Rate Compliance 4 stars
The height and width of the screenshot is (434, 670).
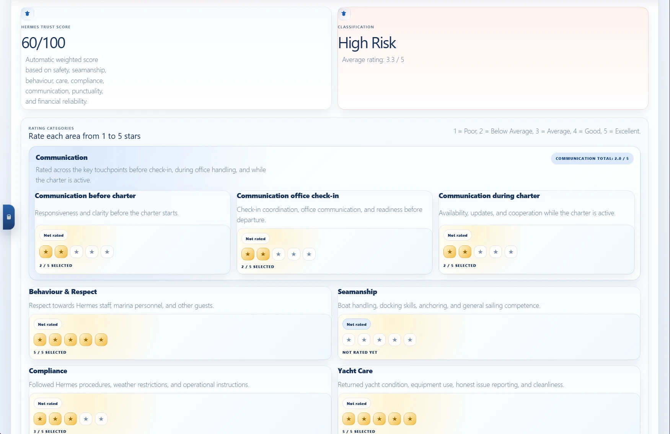[86, 419]
